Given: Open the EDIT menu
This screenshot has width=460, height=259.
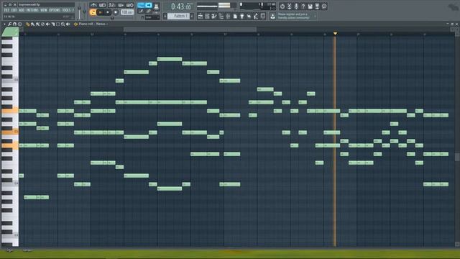Looking at the screenshot, I should tap(14, 10).
